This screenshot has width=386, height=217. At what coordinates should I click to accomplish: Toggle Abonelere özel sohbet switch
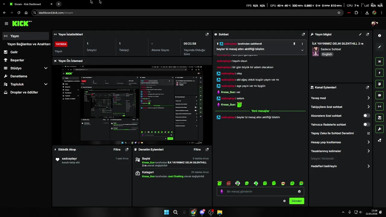tap(367, 116)
